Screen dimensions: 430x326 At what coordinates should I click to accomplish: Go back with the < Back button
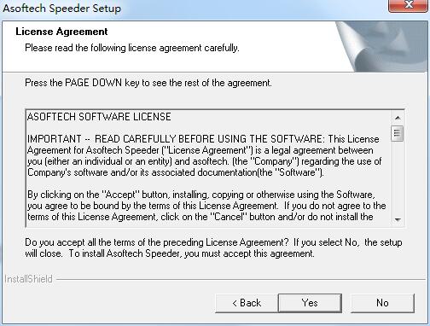coord(247,303)
